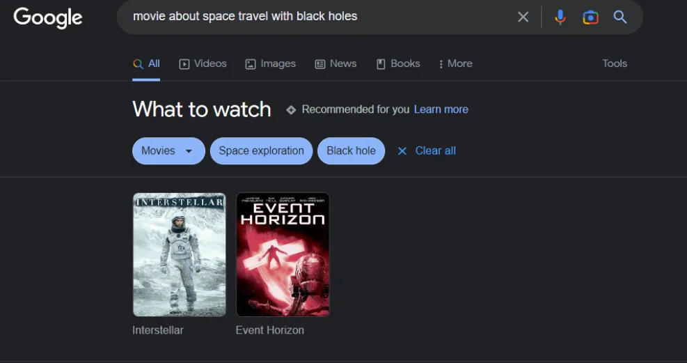Image resolution: width=687 pixels, height=363 pixels.
Task: Click the Recommended for you diamond icon
Action: (291, 109)
